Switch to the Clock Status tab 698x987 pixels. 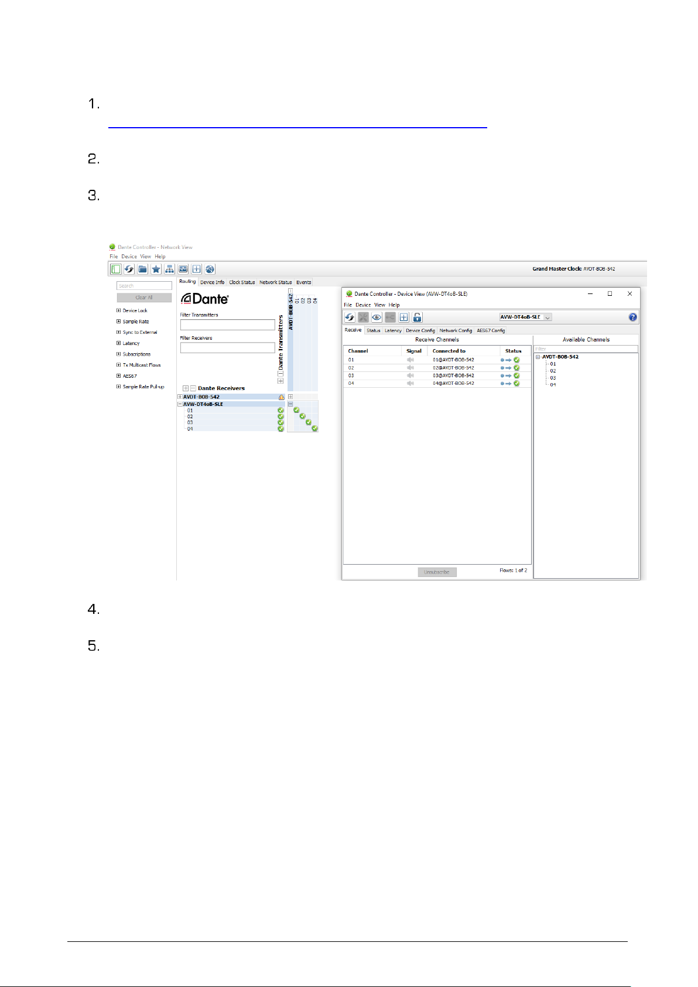pos(242,282)
